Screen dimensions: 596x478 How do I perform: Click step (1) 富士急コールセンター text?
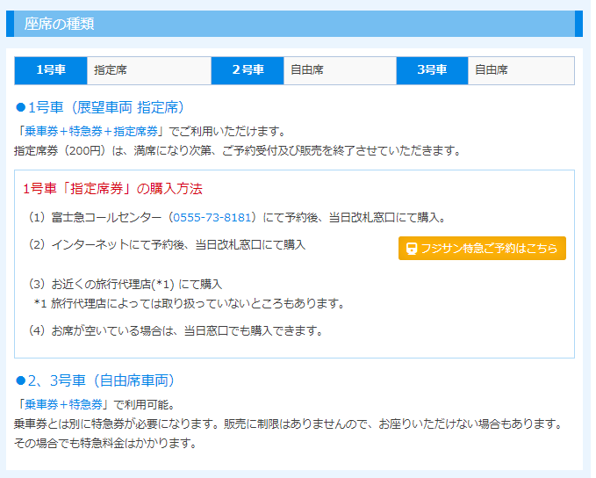(235, 217)
